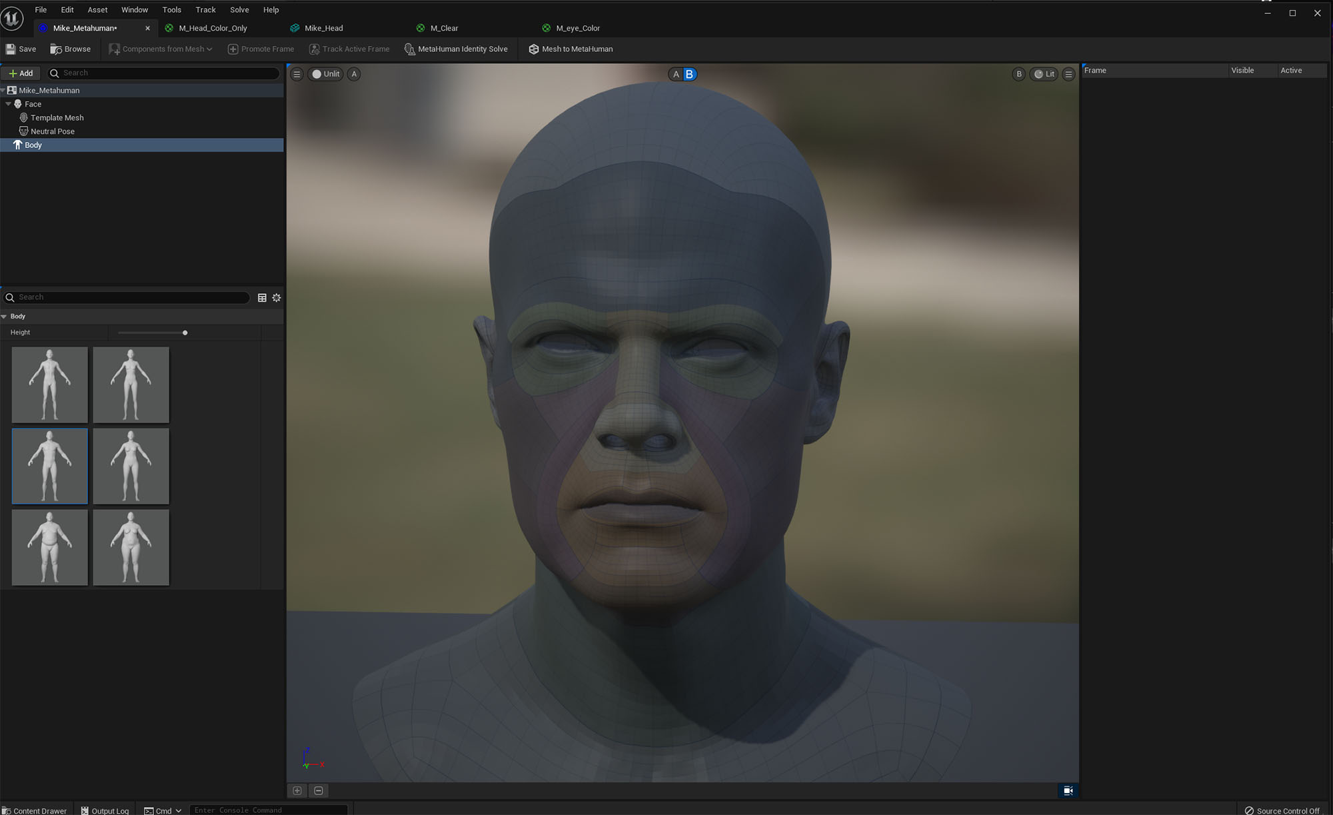
Task: Open the Cmd console type dropdown
Action: click(x=163, y=810)
